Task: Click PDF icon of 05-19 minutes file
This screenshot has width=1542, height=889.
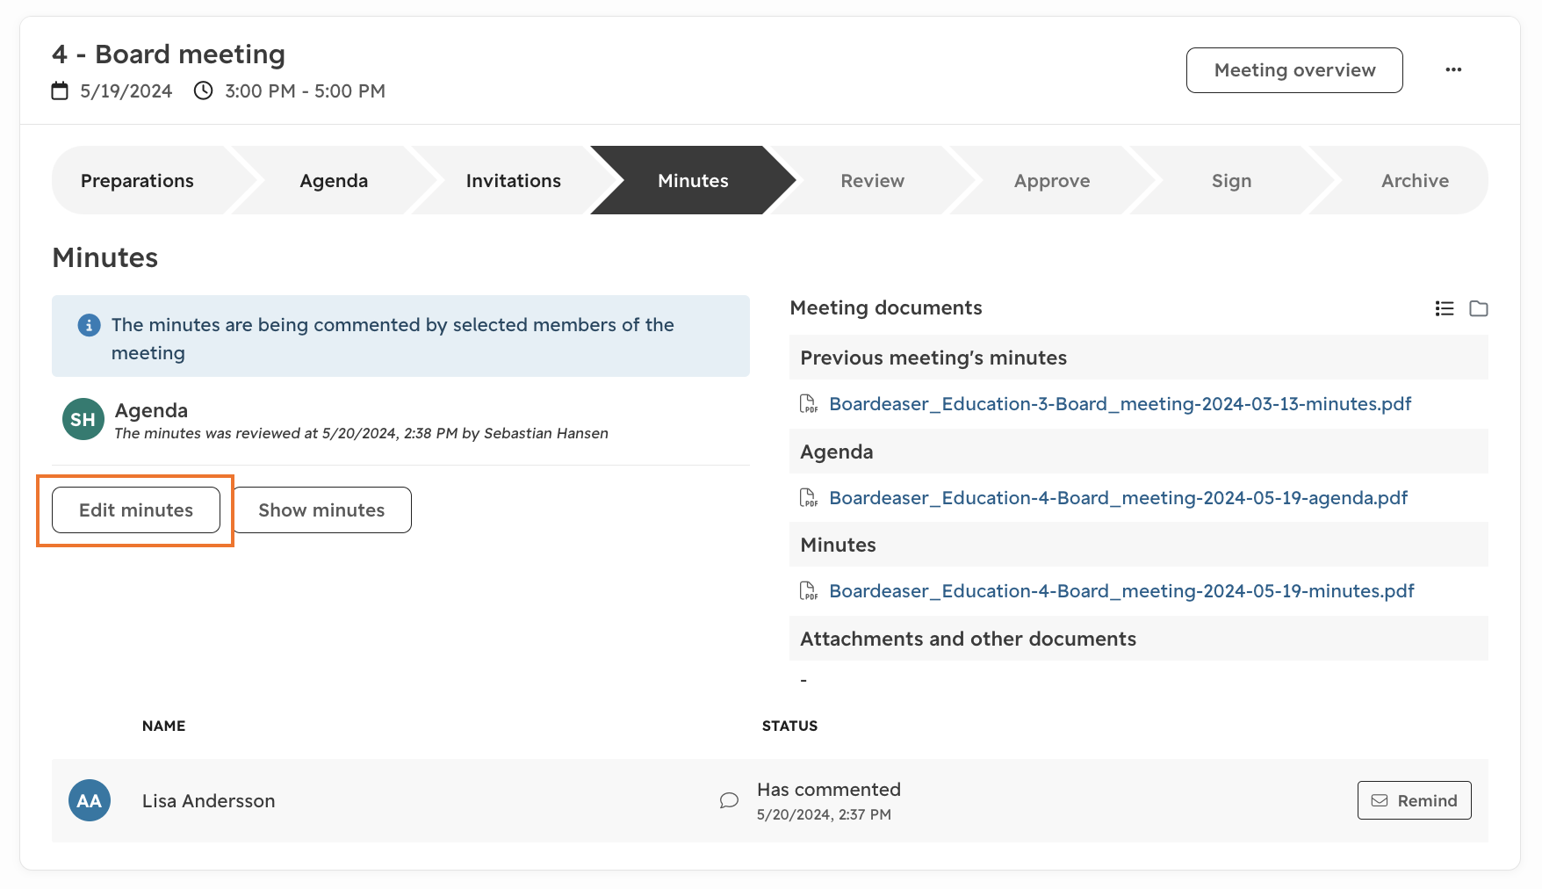Action: coord(809,591)
